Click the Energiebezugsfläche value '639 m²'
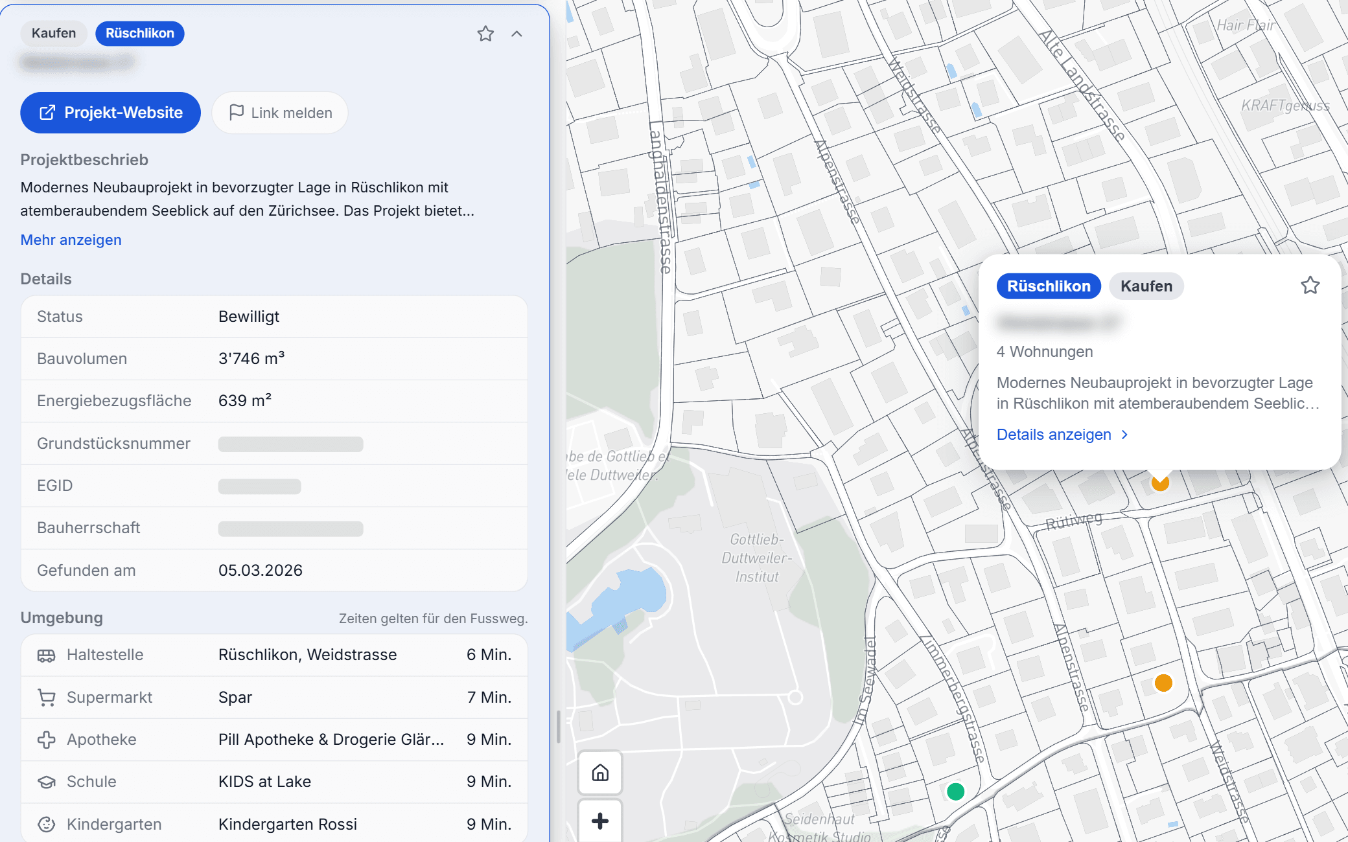Screen dimensions: 1348x842 [x=245, y=400]
